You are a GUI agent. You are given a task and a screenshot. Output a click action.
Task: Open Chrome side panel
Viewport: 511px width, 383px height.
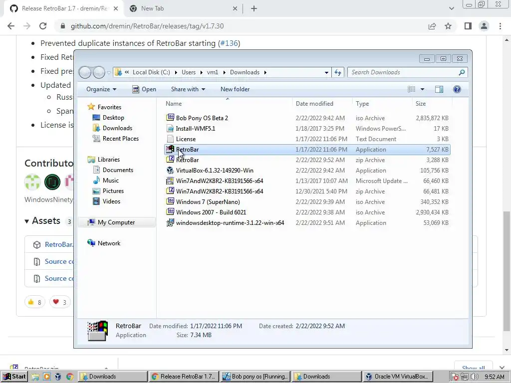(468, 26)
